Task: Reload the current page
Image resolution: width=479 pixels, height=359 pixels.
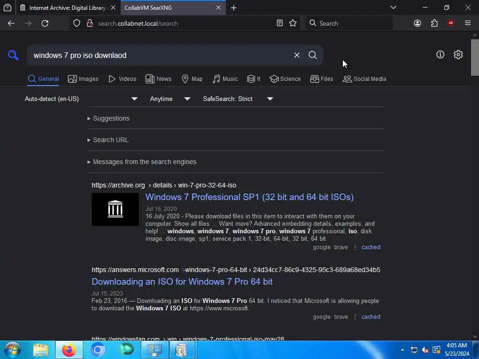Action: point(45,23)
